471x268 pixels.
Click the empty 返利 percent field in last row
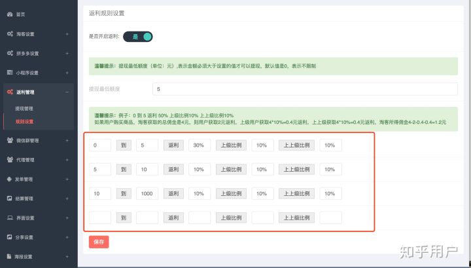click(x=200, y=218)
